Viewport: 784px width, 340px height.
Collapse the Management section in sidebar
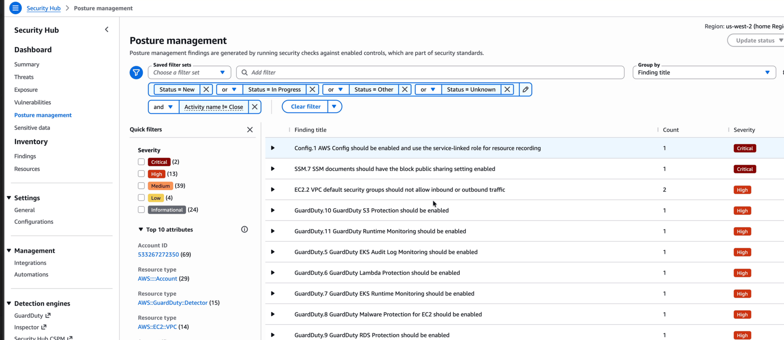[x=9, y=251]
